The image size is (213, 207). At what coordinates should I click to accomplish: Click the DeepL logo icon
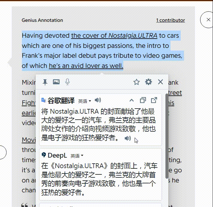pyautogui.click(x=44, y=155)
